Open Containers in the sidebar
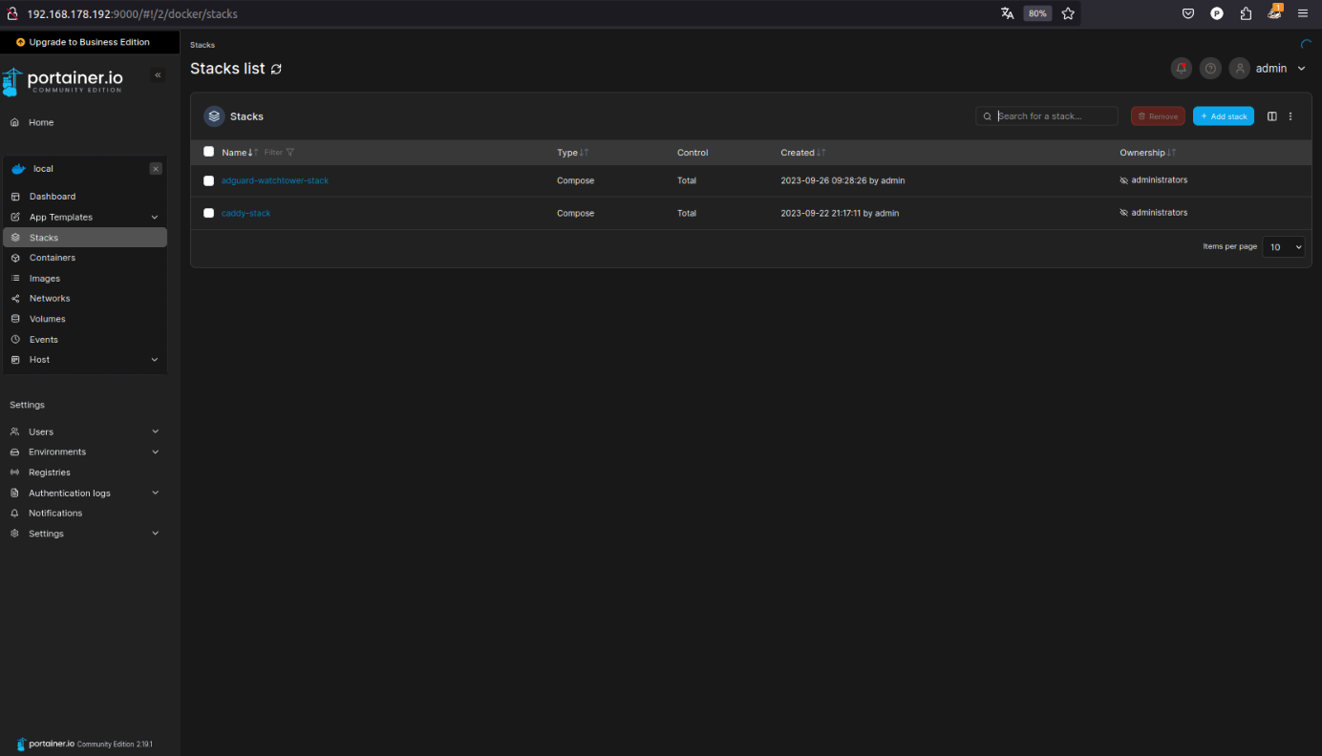The width and height of the screenshot is (1322, 756). pos(53,258)
